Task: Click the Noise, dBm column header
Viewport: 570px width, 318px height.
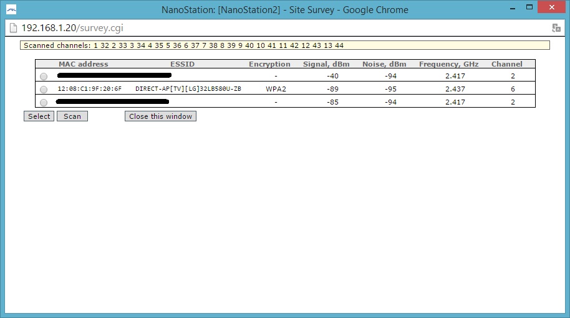Action: [x=384, y=64]
